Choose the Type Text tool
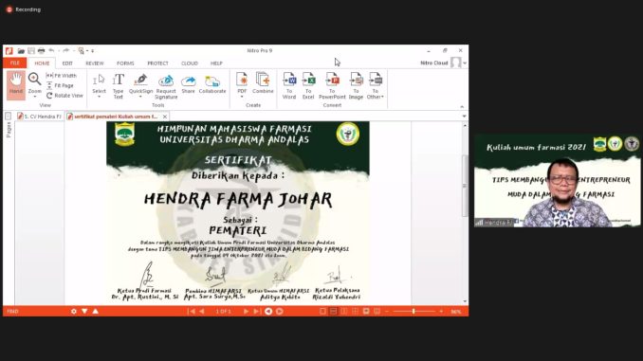 [119, 85]
